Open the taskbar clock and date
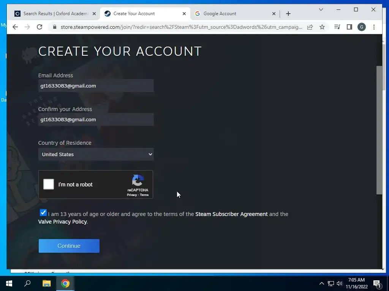 pyautogui.click(x=356, y=283)
